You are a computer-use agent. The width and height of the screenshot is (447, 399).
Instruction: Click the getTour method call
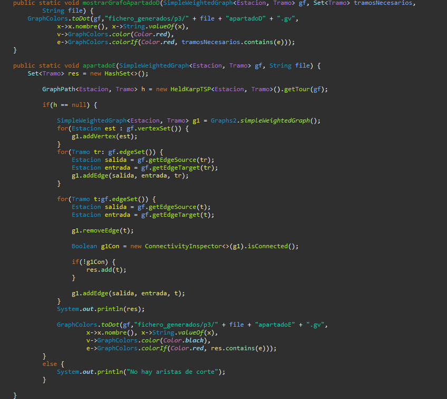[297, 89]
